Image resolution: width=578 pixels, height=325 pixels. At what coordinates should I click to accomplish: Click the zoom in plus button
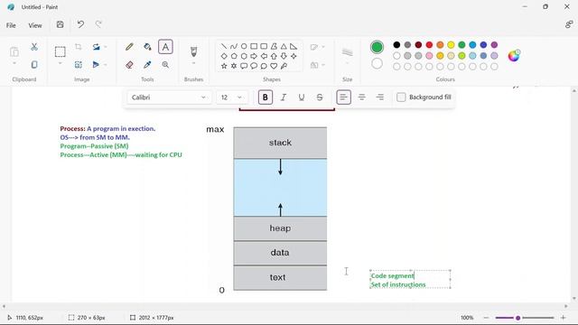coord(563,318)
